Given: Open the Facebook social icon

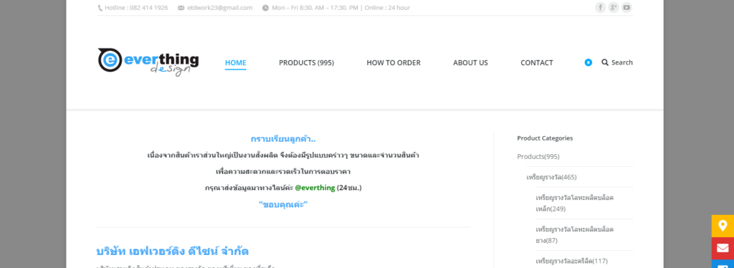Looking at the screenshot, I should pyautogui.click(x=600, y=7).
